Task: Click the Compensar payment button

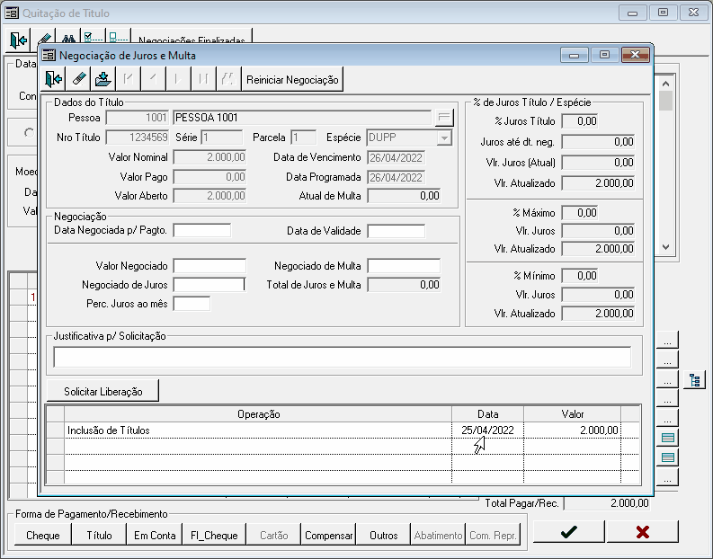Action: tap(329, 535)
